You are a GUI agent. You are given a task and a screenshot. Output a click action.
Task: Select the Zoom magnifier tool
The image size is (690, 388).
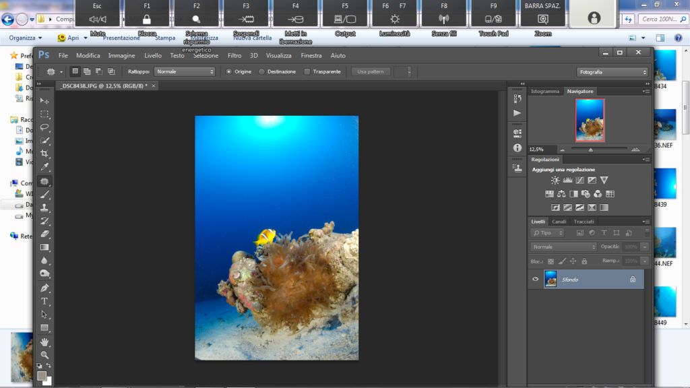point(44,354)
